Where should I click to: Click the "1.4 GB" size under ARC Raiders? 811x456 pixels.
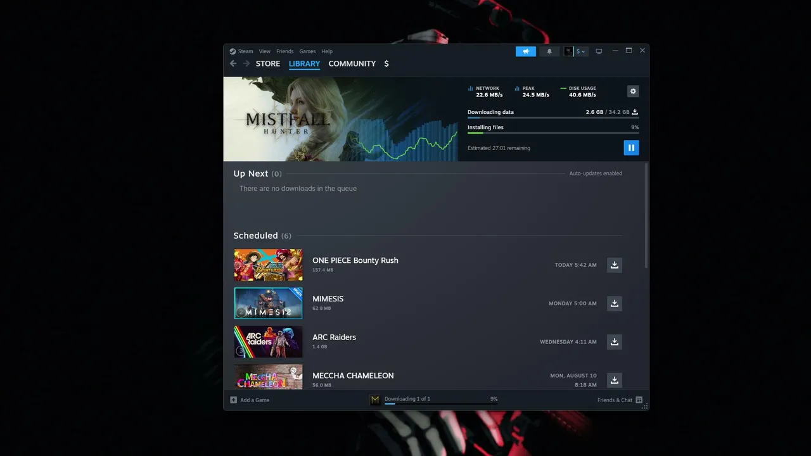coord(320,347)
